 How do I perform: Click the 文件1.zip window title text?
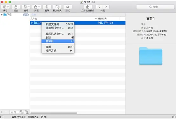90,2
